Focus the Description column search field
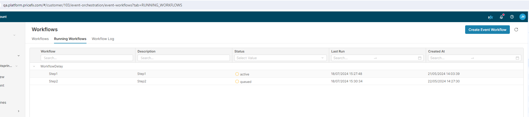 pyautogui.click(x=184, y=58)
